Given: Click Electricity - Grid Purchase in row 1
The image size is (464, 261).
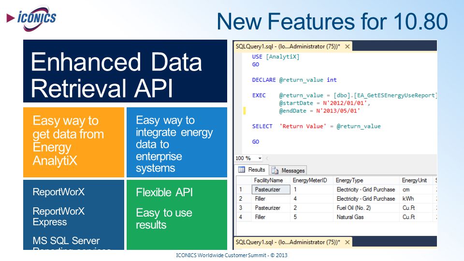Looking at the screenshot, I should tap(366, 189).
